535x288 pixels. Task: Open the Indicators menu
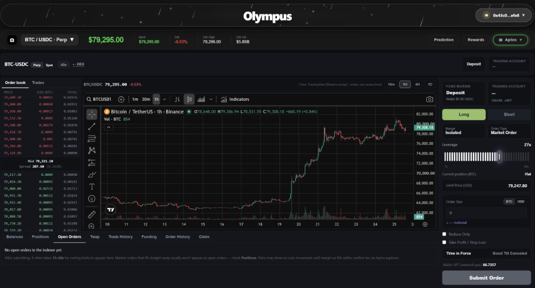click(x=235, y=99)
